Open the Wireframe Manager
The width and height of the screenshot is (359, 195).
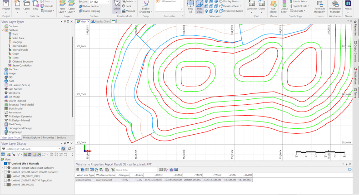(335, 7)
